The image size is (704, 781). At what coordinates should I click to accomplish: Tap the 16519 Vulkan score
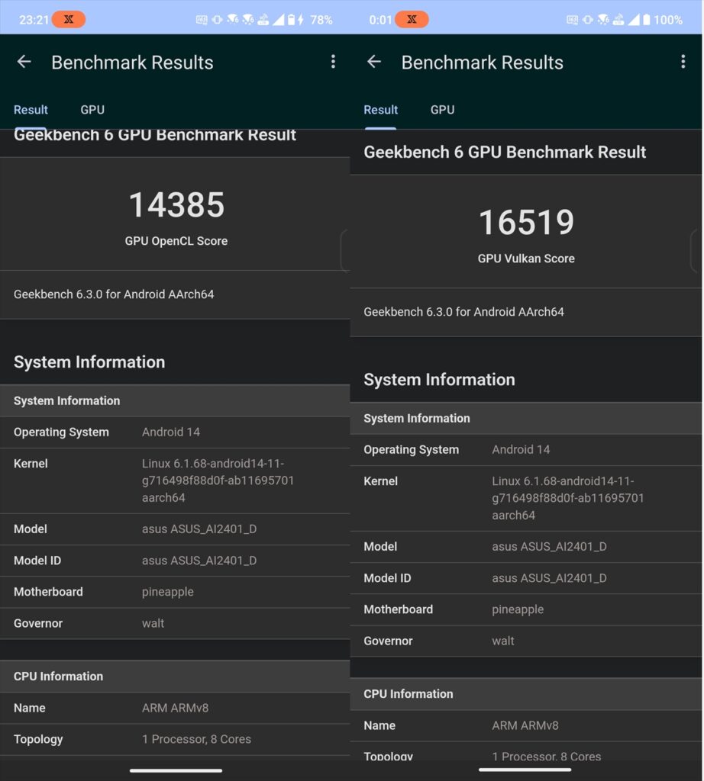click(526, 223)
